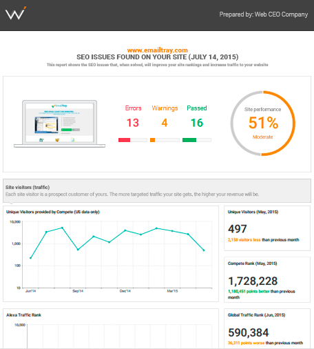Click the 36,311 points worse text
This screenshot has width=314, height=349.
(x=246, y=343)
